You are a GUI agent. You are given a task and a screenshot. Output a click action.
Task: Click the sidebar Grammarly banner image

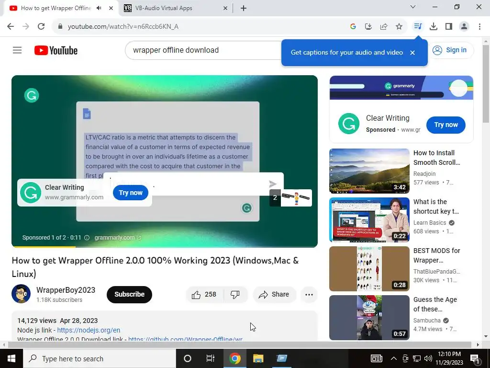click(x=401, y=88)
